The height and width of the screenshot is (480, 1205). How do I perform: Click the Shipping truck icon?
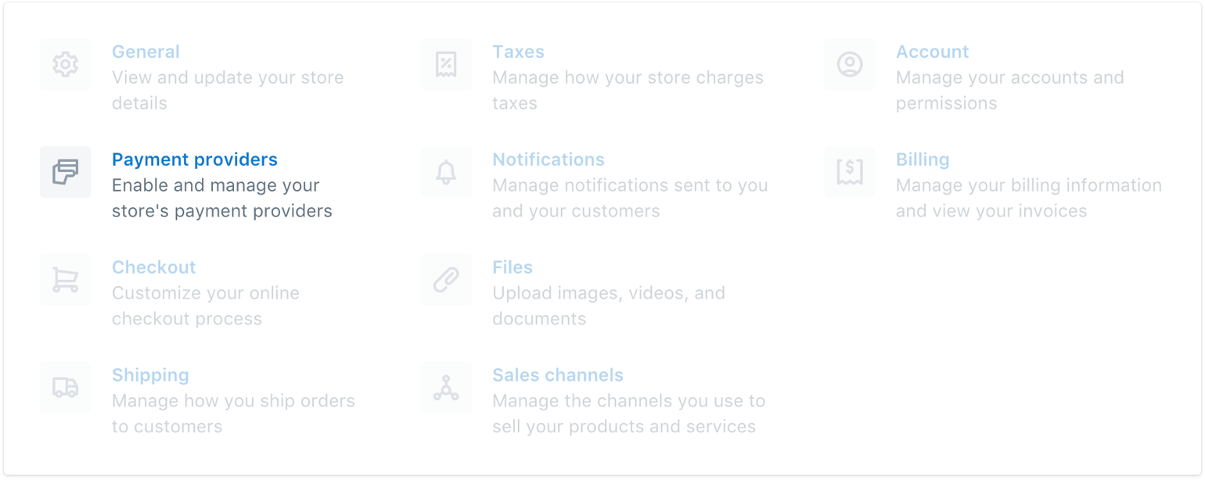[x=66, y=388]
